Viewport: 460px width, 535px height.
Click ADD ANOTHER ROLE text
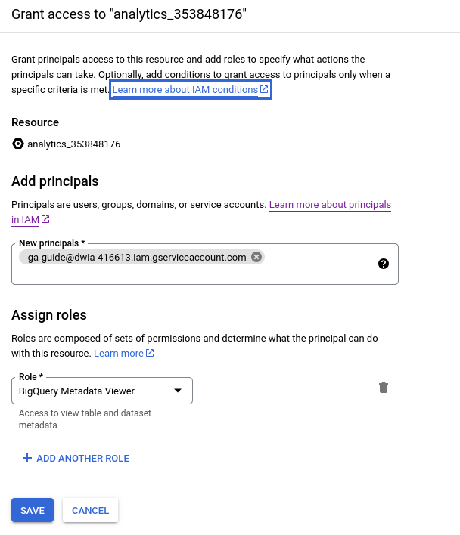[x=83, y=458]
